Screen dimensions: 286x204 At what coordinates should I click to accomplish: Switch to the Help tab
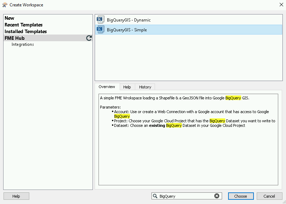tap(127, 87)
